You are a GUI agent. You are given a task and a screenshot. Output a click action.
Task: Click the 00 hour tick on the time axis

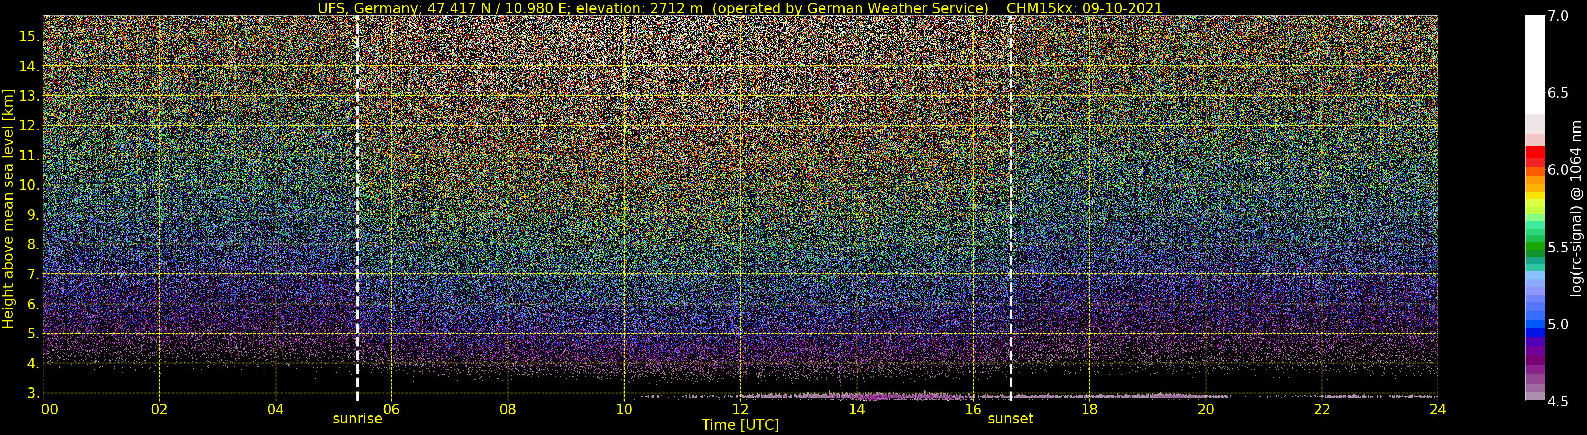[49, 410]
